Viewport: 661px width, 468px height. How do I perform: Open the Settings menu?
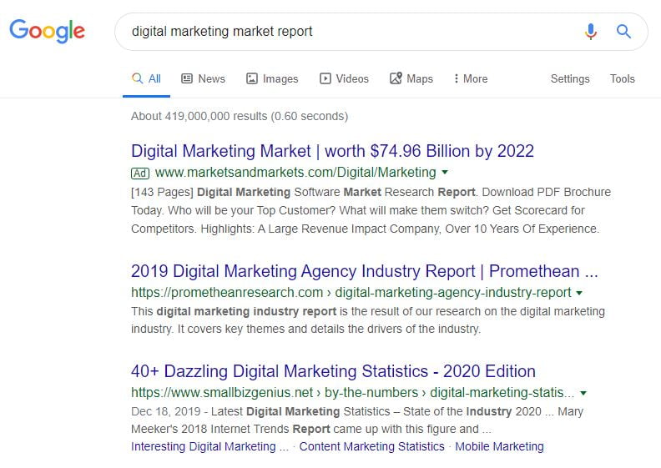click(570, 78)
